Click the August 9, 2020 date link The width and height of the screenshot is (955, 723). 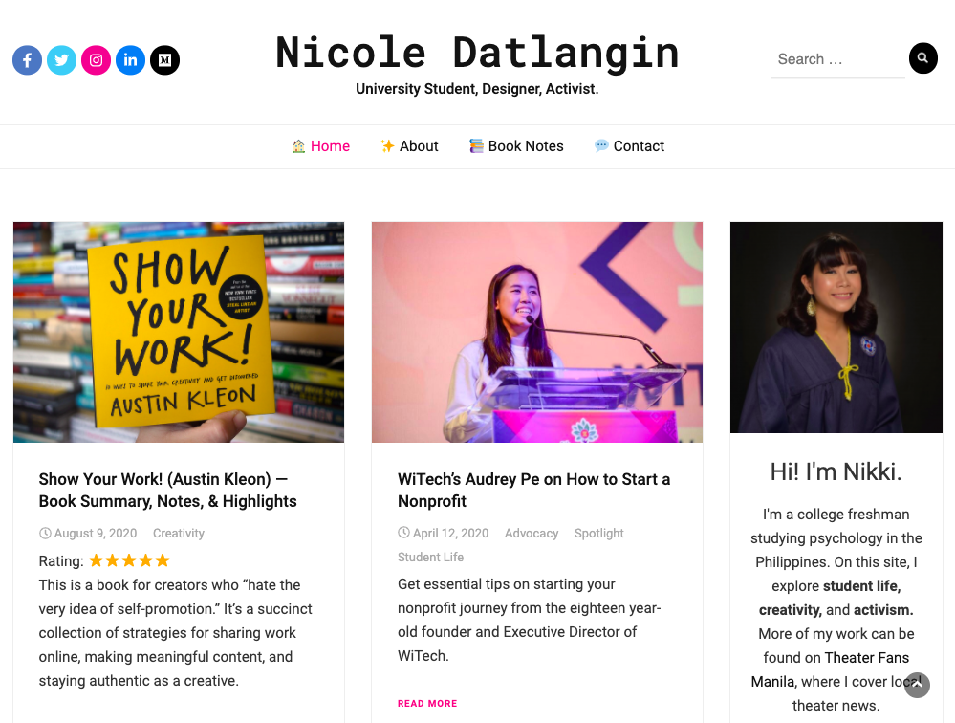96,533
